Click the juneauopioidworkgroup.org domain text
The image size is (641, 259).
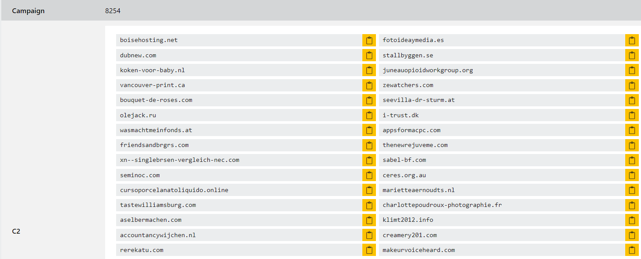(428, 70)
